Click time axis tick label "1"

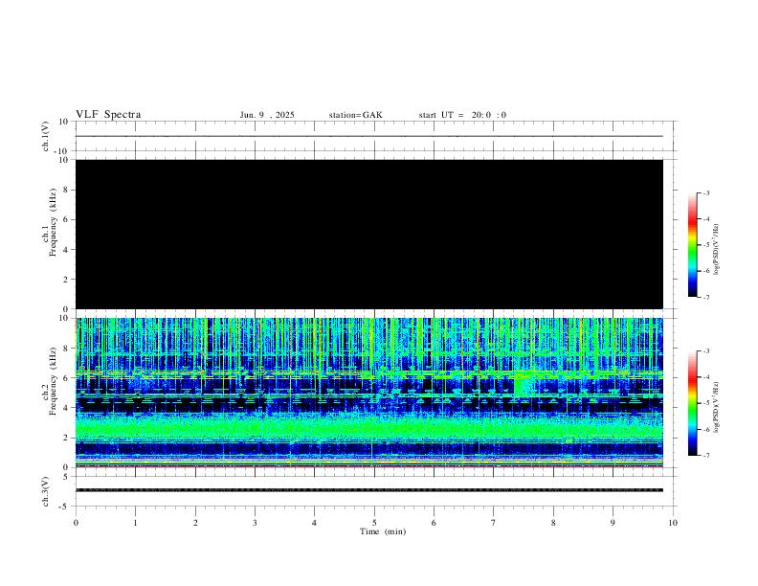click(135, 523)
